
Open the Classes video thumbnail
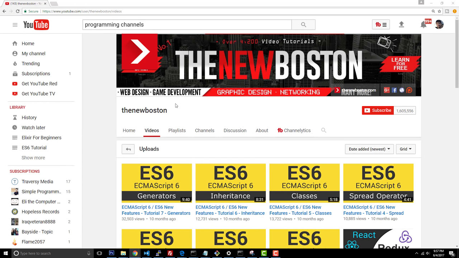pos(304,183)
